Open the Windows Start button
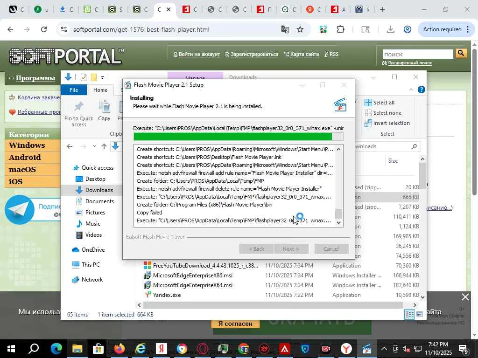This screenshot has height=358, width=478. 11,349
